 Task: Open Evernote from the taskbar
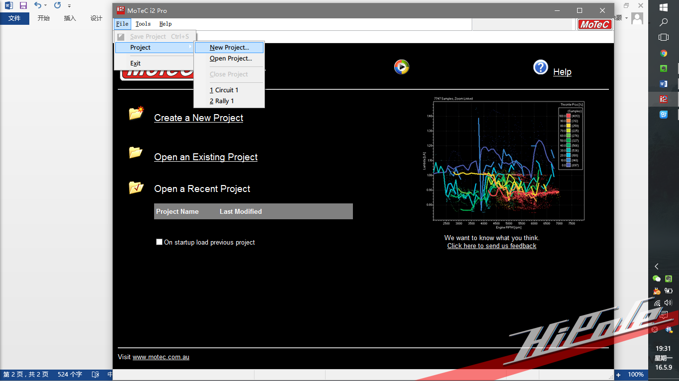coord(664,68)
